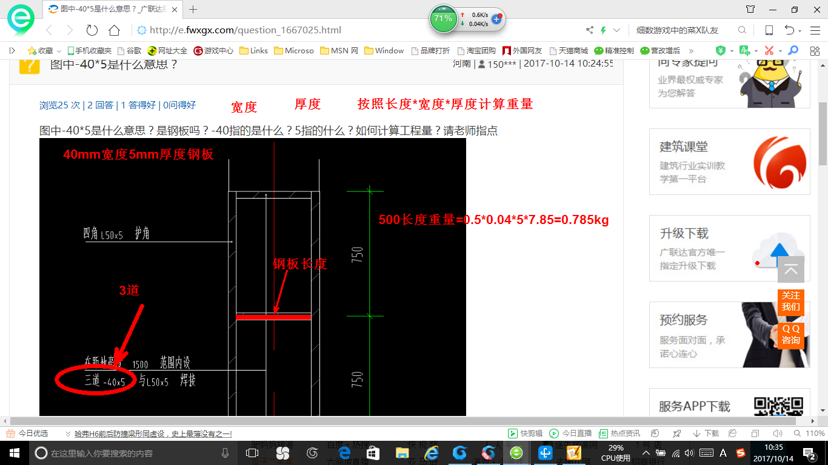Close the 图中-40*5是什么意思 tab

point(175,10)
